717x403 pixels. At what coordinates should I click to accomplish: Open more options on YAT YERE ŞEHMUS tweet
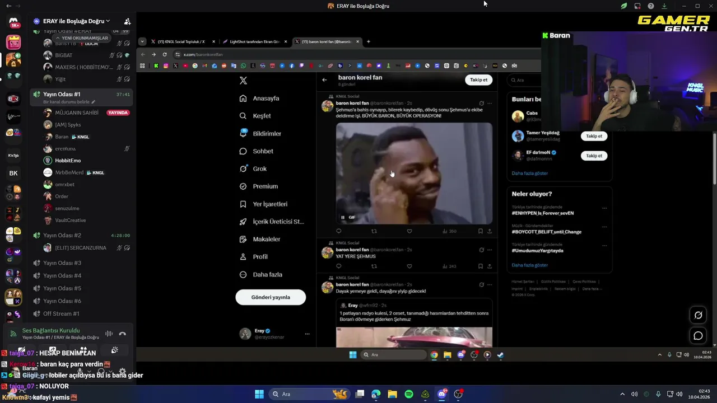490,250
